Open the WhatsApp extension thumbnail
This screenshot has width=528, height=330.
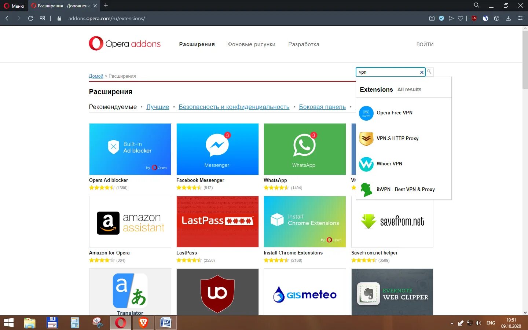(x=305, y=149)
